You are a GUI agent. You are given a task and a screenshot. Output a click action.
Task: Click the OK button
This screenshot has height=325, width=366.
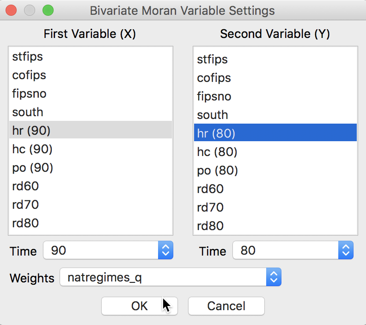coord(139,306)
